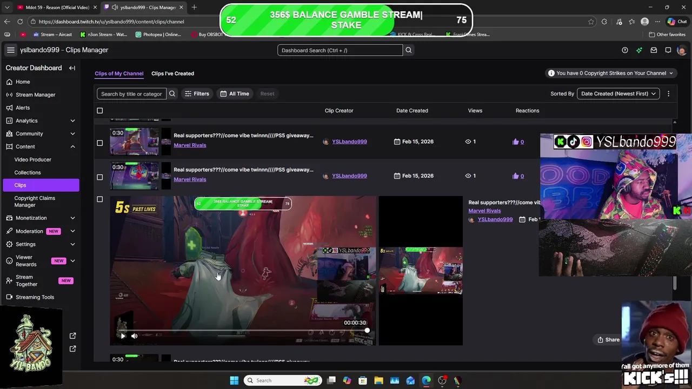
Task: Refresh the browser page
Action: tap(20, 22)
